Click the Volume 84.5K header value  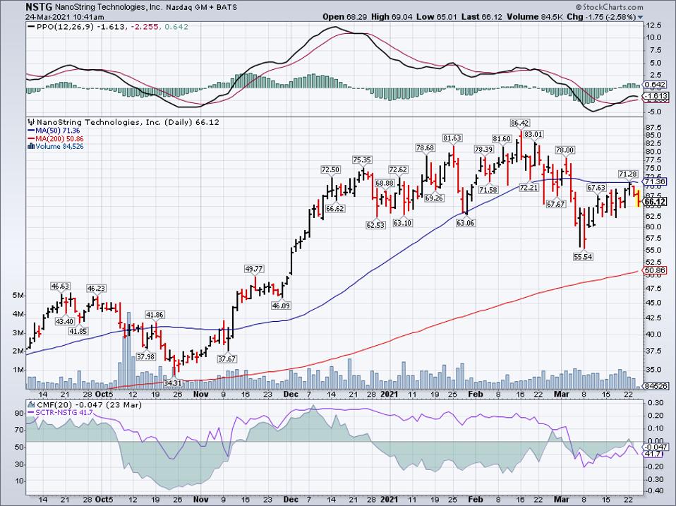(534, 17)
